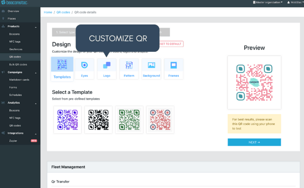Choose the Background design icon

point(151,65)
